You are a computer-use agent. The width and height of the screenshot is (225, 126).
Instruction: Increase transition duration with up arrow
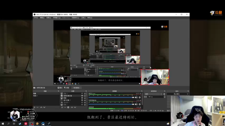pyautogui.click(x=165, y=96)
